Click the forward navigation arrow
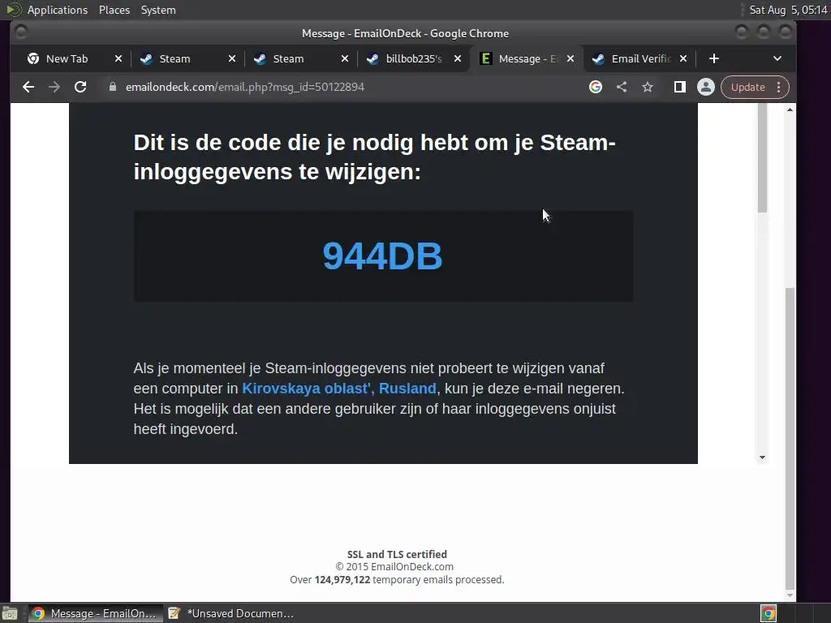The width and height of the screenshot is (831, 623). tap(54, 87)
